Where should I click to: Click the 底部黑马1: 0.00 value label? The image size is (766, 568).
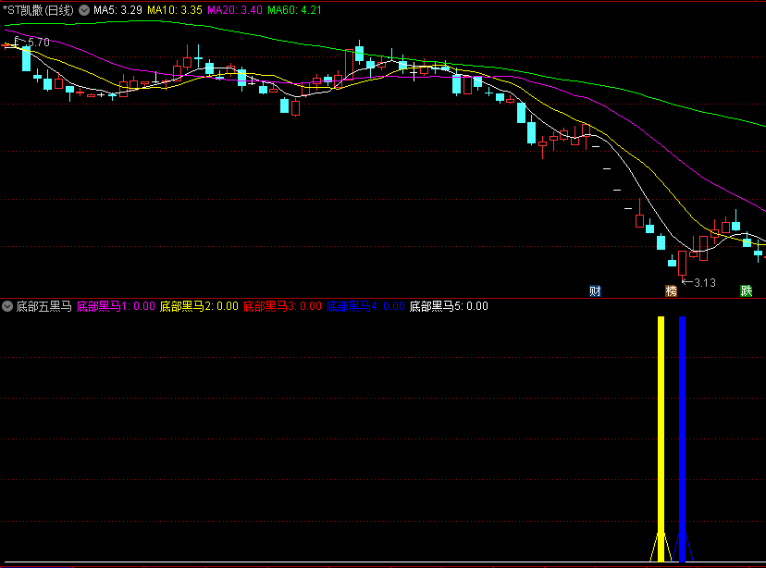pyautogui.click(x=116, y=306)
